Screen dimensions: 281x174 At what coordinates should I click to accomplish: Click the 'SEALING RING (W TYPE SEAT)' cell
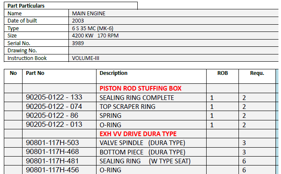145,161
